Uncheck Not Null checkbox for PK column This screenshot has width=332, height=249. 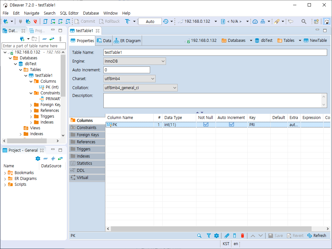click(206, 124)
